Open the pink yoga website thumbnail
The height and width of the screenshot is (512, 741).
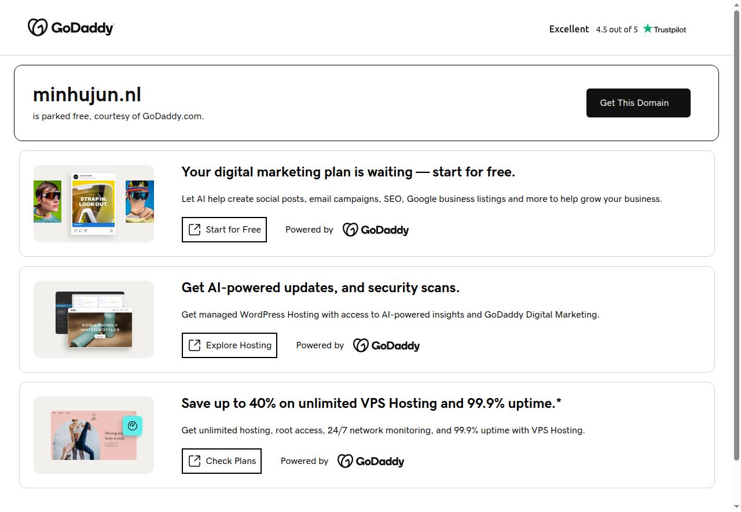(x=94, y=435)
